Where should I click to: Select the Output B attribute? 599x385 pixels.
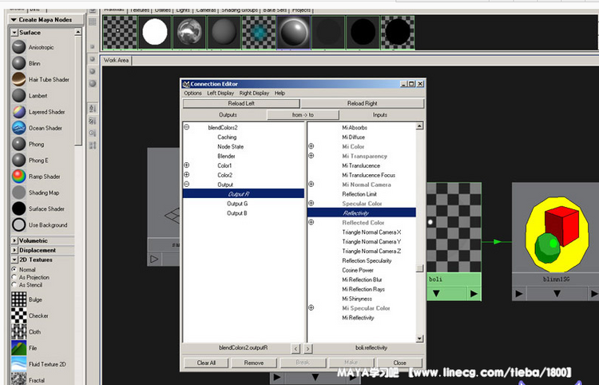point(237,213)
